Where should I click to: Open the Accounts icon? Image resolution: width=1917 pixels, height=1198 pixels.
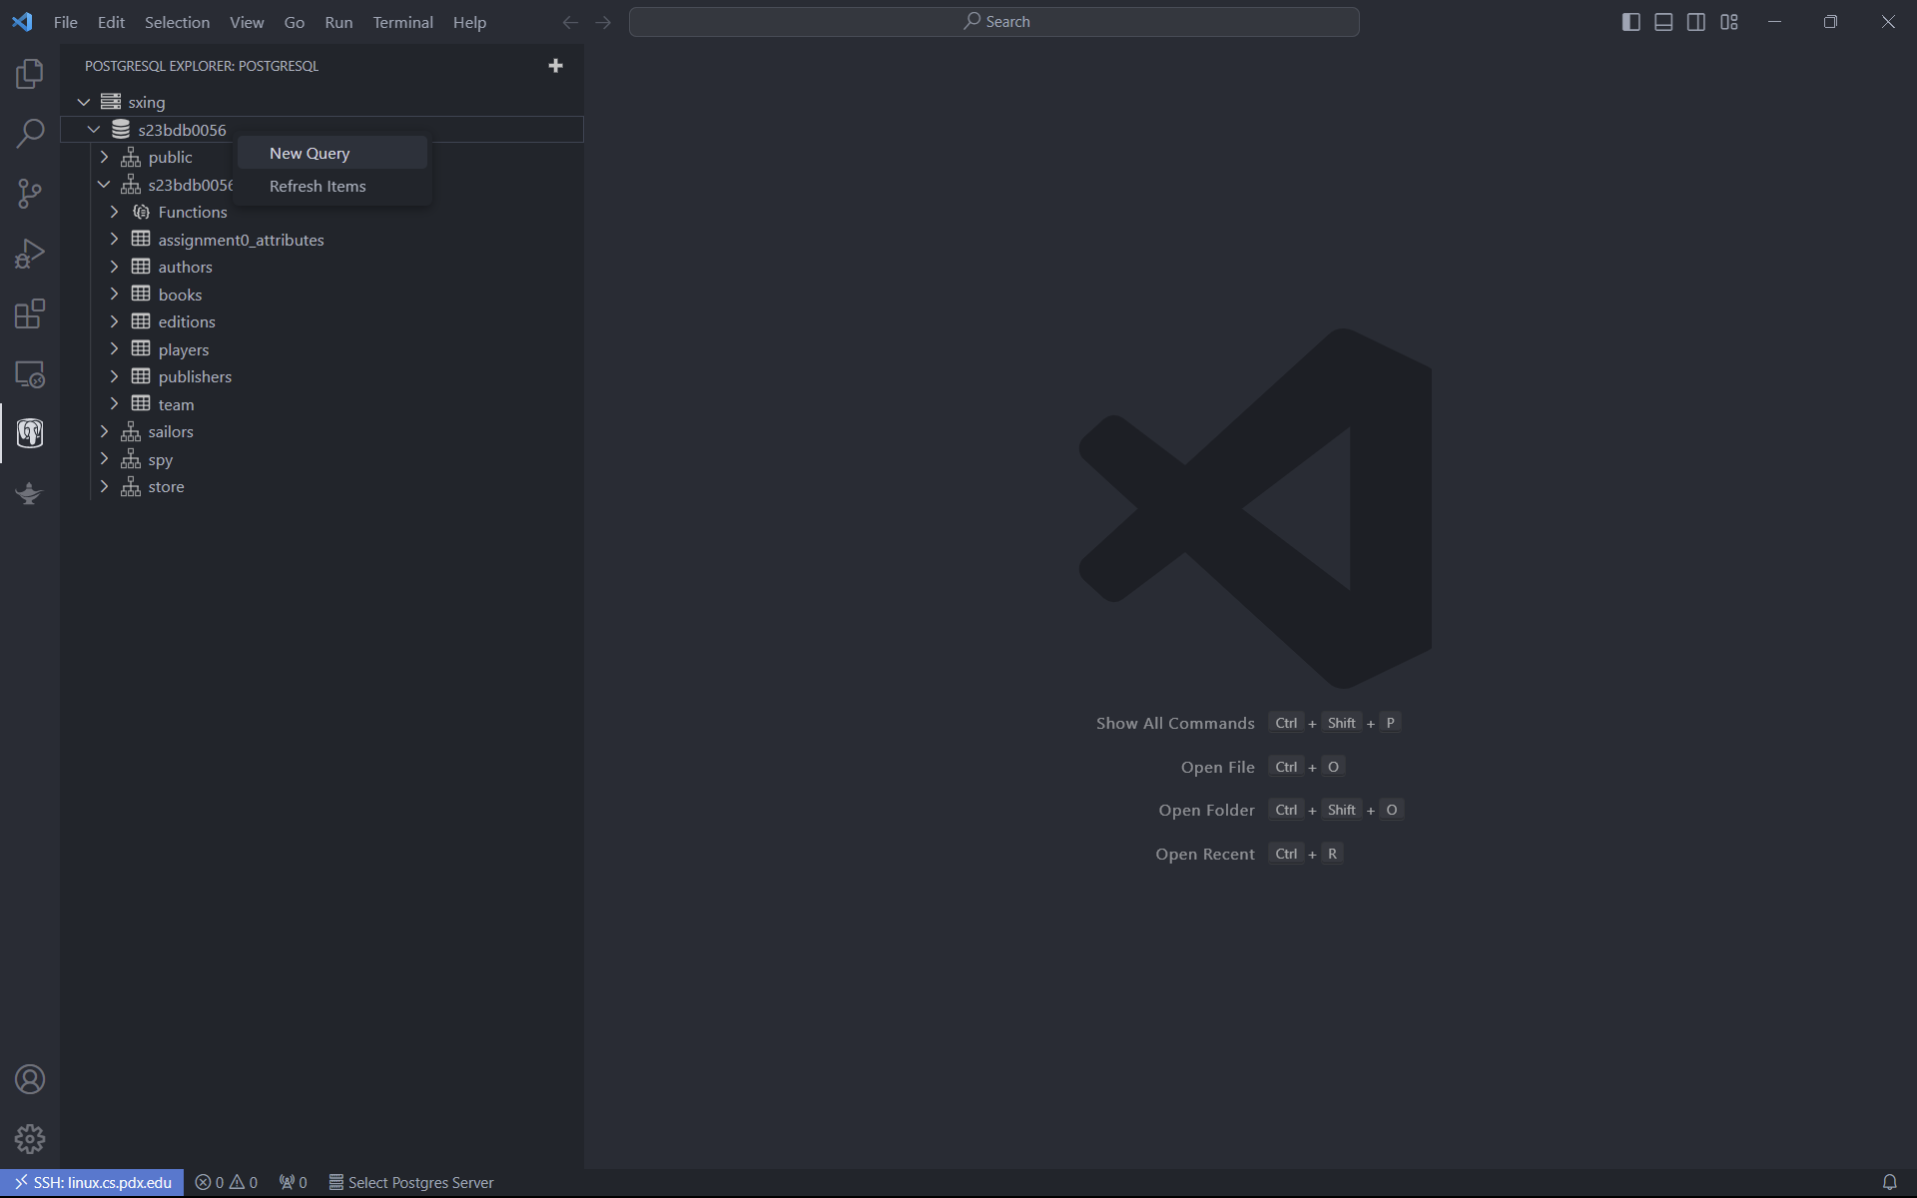pos(30,1079)
